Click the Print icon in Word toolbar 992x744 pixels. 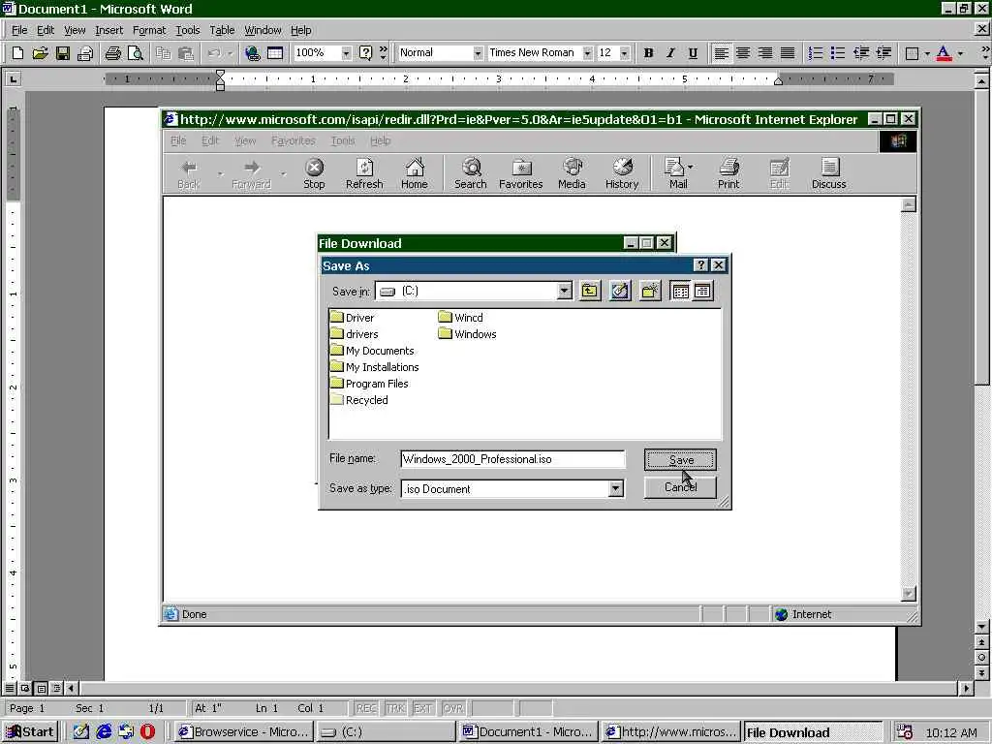pos(112,53)
